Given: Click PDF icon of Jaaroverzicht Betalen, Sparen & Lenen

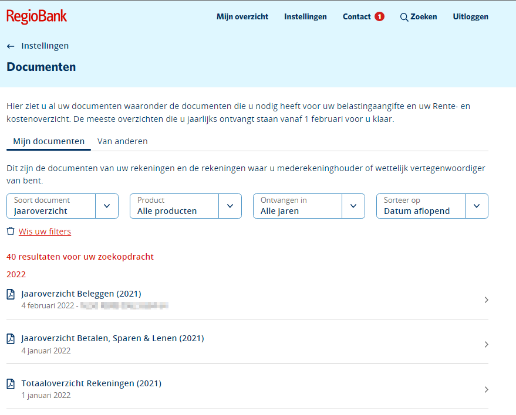Looking at the screenshot, I should (x=11, y=339).
